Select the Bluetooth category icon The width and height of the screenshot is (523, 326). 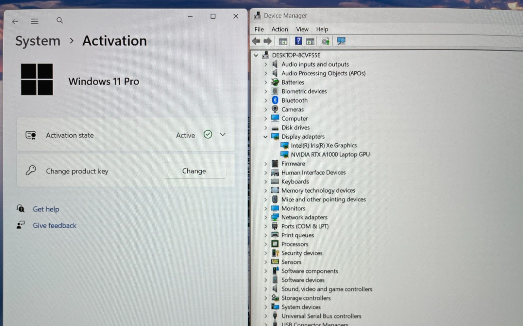pos(275,100)
